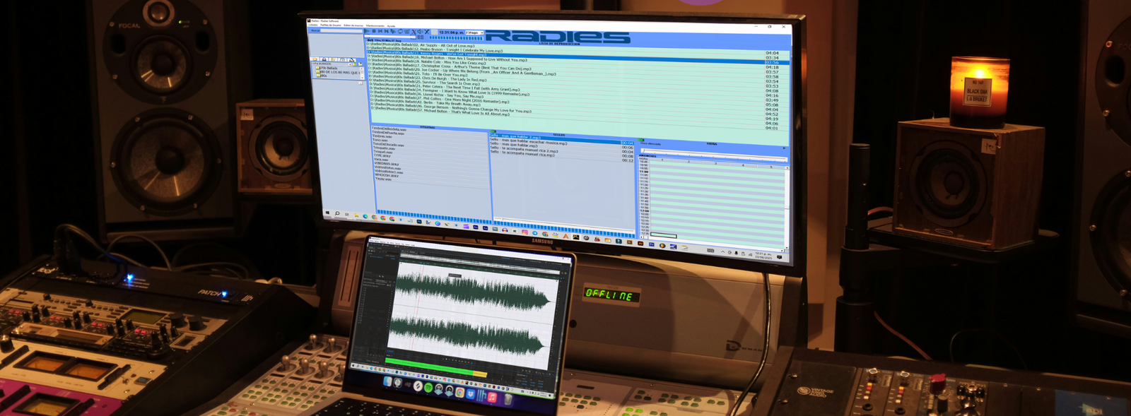Viewport: 1131px width, 416px height.
Task: Open Chrome from the laptop dock
Action: pos(459,393)
